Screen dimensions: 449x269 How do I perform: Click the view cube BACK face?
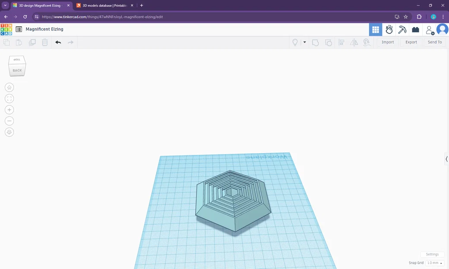17,70
